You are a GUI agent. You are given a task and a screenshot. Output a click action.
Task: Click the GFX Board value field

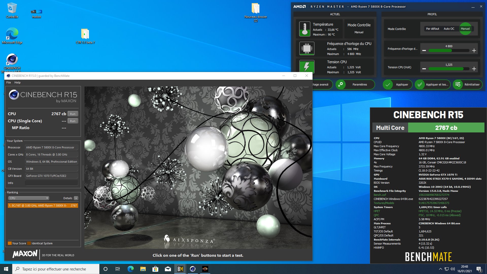[51, 176]
